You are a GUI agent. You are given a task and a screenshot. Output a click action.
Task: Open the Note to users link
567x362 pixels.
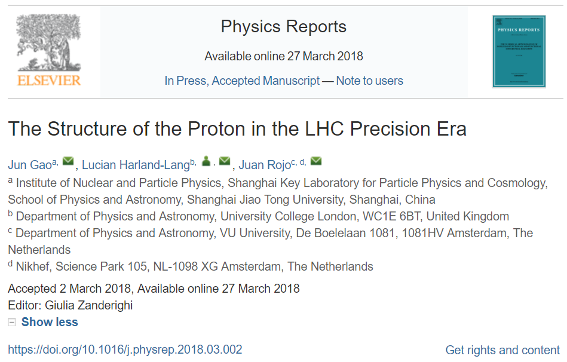369,81
